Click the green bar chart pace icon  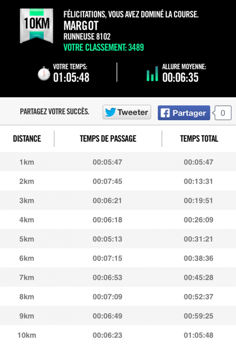tap(152, 74)
